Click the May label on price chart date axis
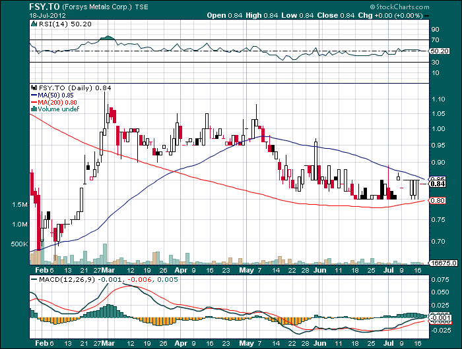Screen dimensions: 462x349 coord(247,270)
